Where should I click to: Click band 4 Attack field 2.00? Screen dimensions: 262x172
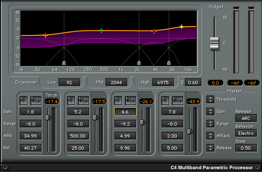point(172,136)
